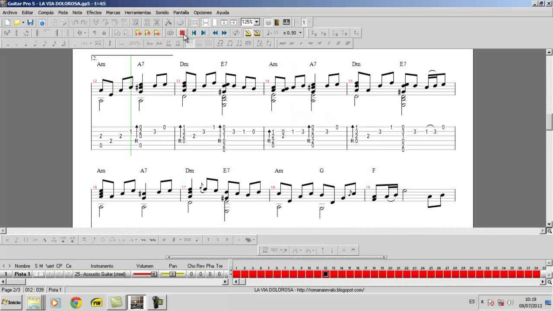
Task: Rewind to the previous bar
Action: pyautogui.click(x=215, y=33)
